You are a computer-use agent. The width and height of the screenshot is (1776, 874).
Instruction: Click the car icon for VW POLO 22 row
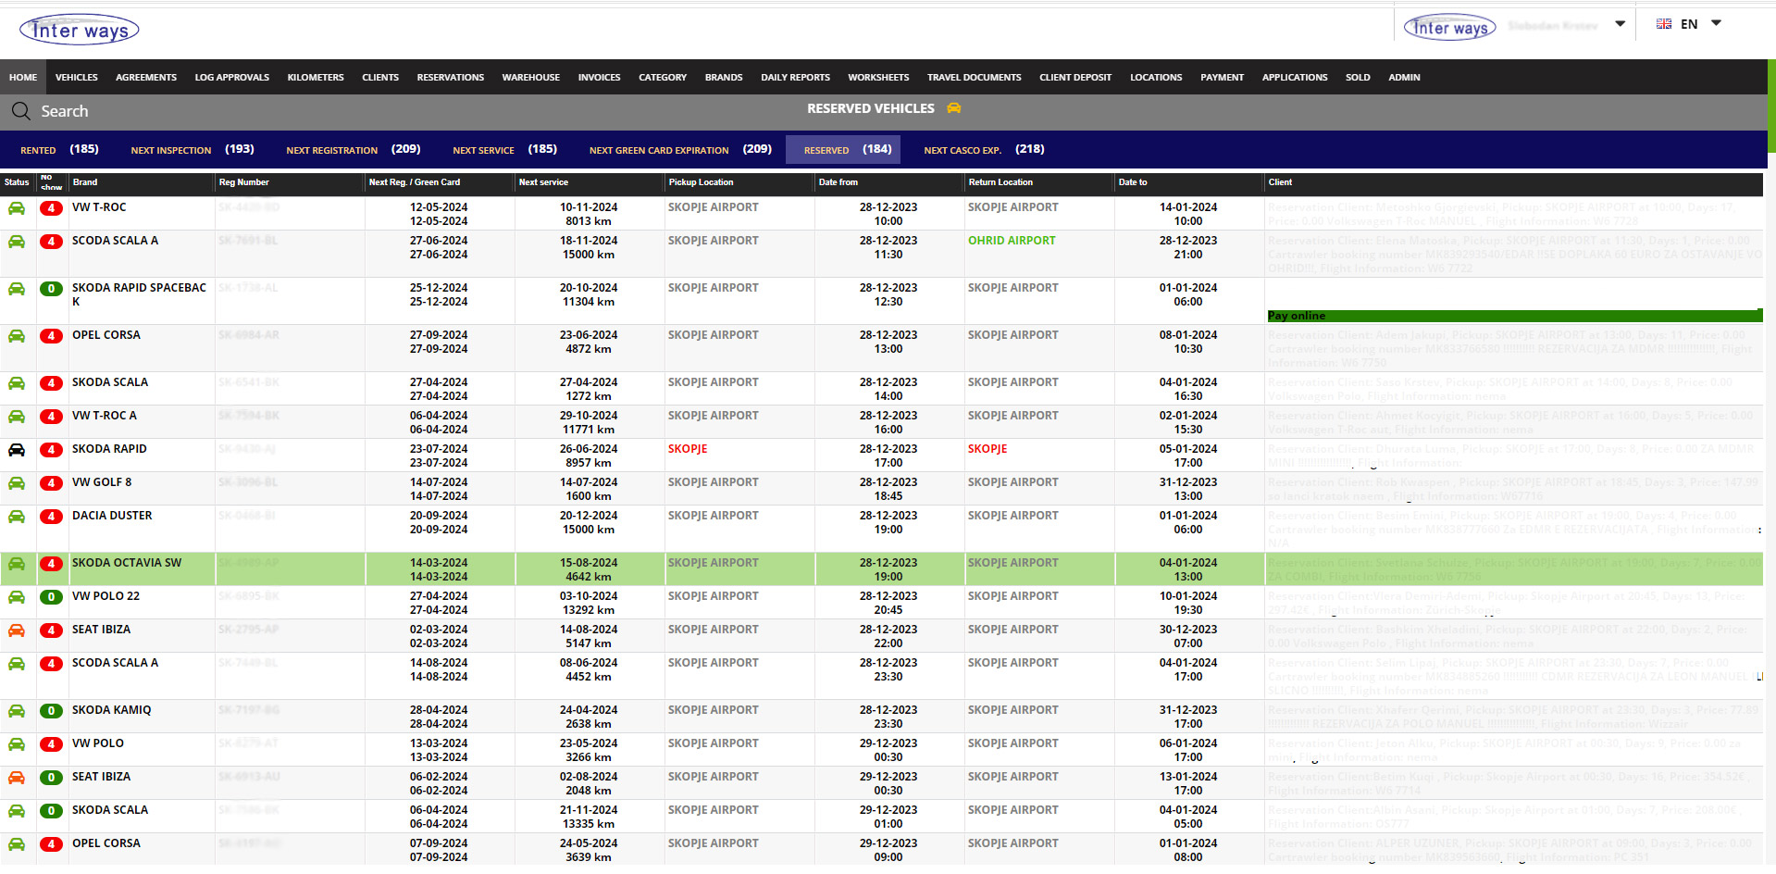coord(17,597)
